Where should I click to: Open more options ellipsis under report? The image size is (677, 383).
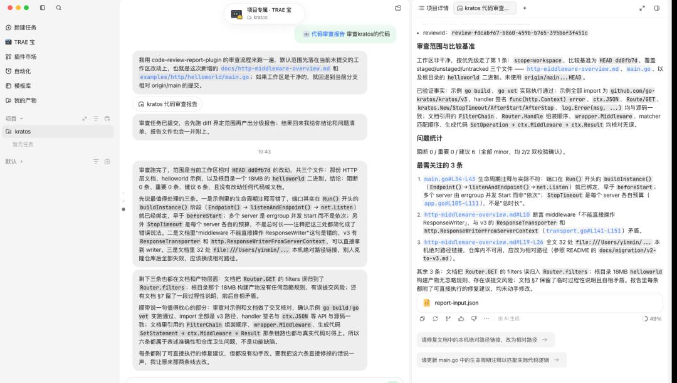click(486, 318)
